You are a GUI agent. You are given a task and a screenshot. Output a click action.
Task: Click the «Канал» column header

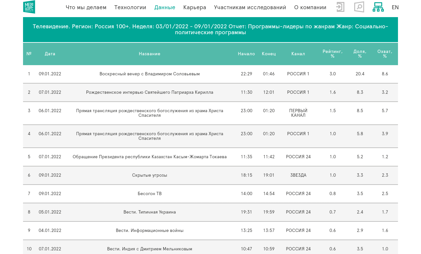pyautogui.click(x=298, y=54)
